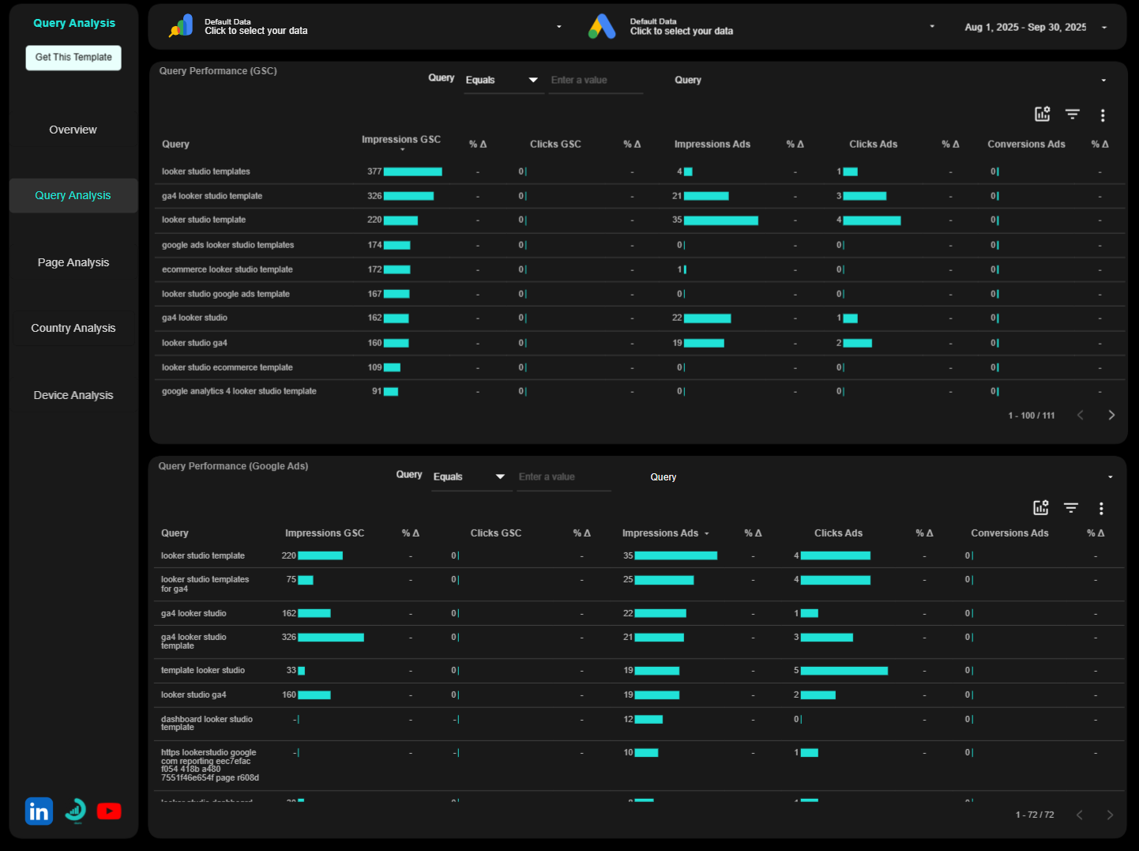Open the Equals condition dropdown for GSC filter

pyautogui.click(x=503, y=80)
